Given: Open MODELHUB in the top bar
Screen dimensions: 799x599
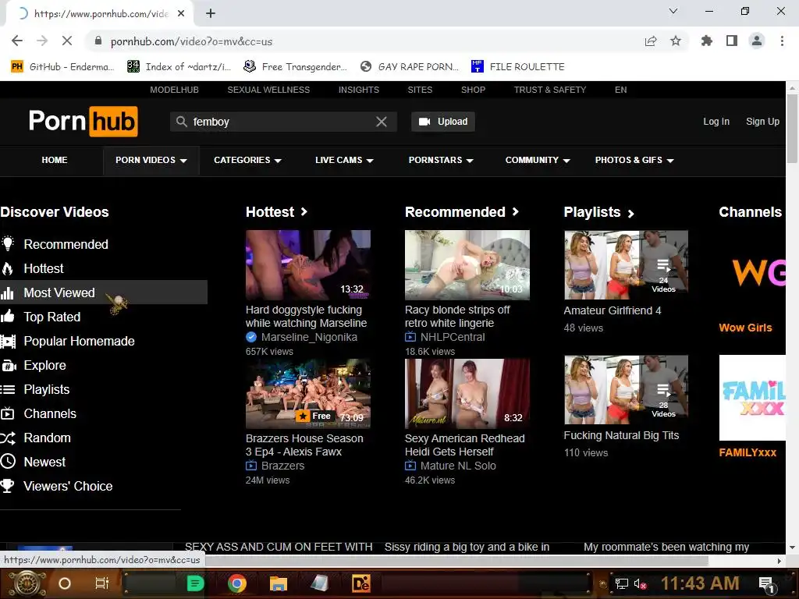Looking at the screenshot, I should pos(174,90).
